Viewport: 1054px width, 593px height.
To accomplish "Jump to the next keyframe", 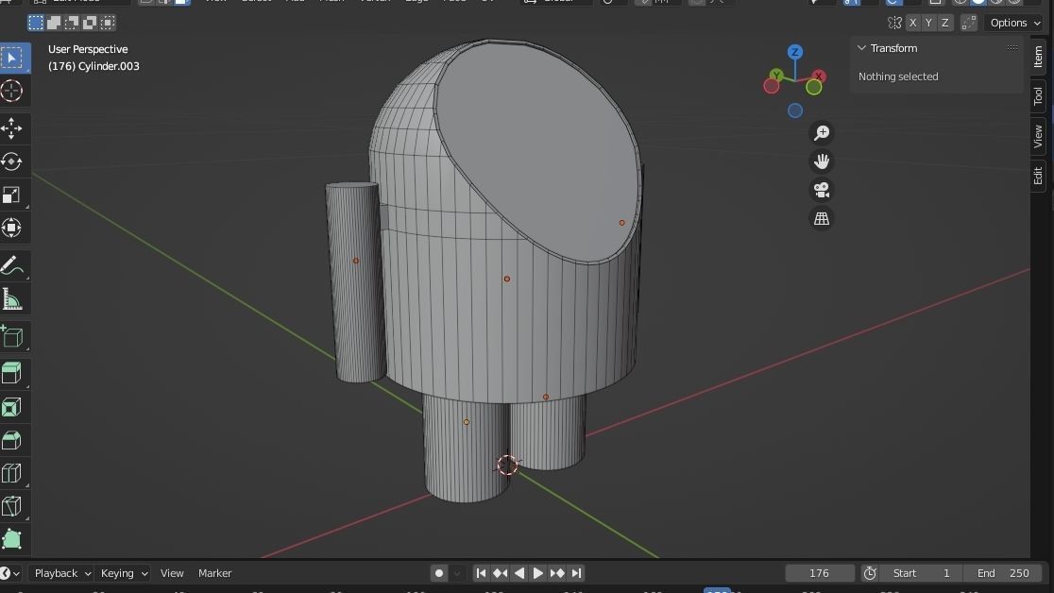I will [x=557, y=573].
